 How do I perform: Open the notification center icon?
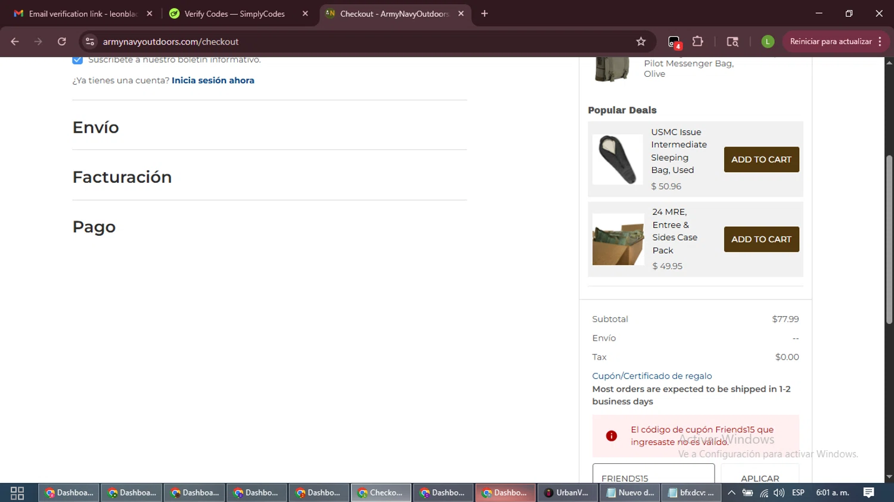(x=869, y=493)
